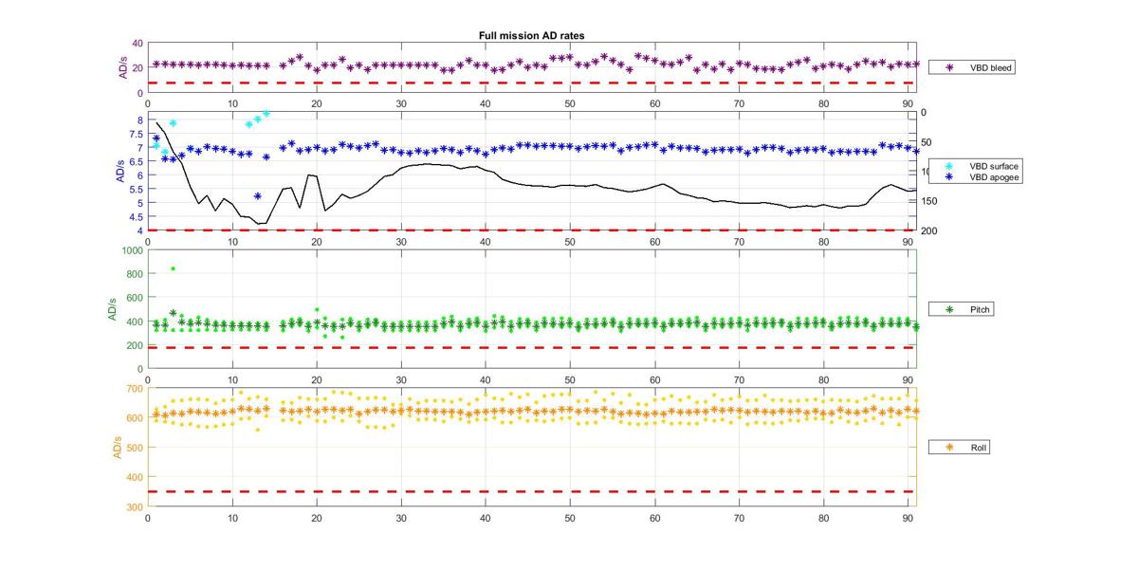Image resolution: width=1138 pixels, height=570 pixels.
Task: Click the green outlier point near 840 in Pitch plot
Action: point(173,268)
